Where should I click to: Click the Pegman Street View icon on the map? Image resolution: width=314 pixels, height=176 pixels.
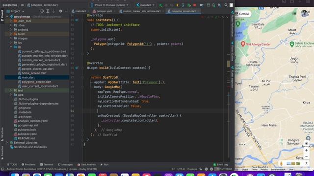pos(281,163)
